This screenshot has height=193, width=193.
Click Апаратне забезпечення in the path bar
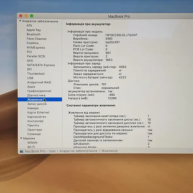coord(78,151)
